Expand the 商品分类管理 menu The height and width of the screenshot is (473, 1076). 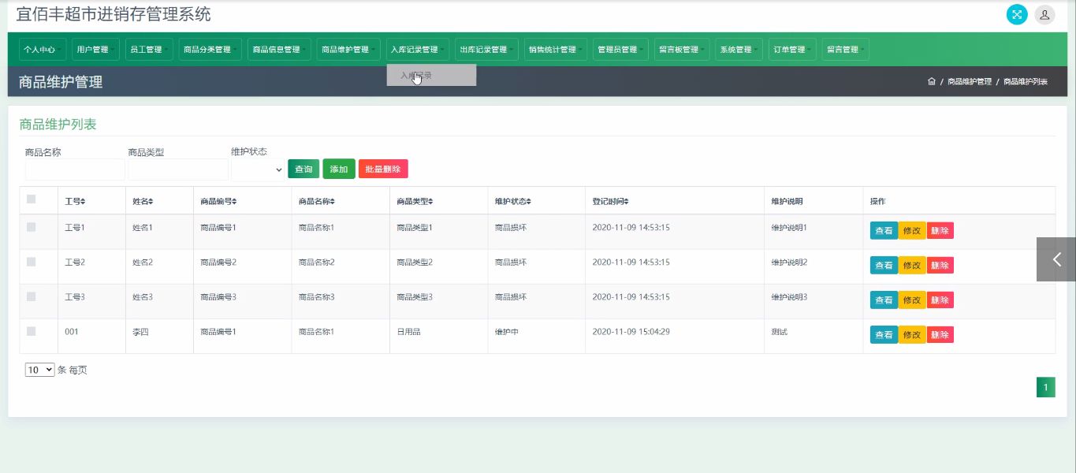(x=210, y=50)
